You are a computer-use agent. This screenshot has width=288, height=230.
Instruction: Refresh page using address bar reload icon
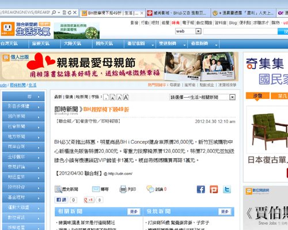pos(70,13)
